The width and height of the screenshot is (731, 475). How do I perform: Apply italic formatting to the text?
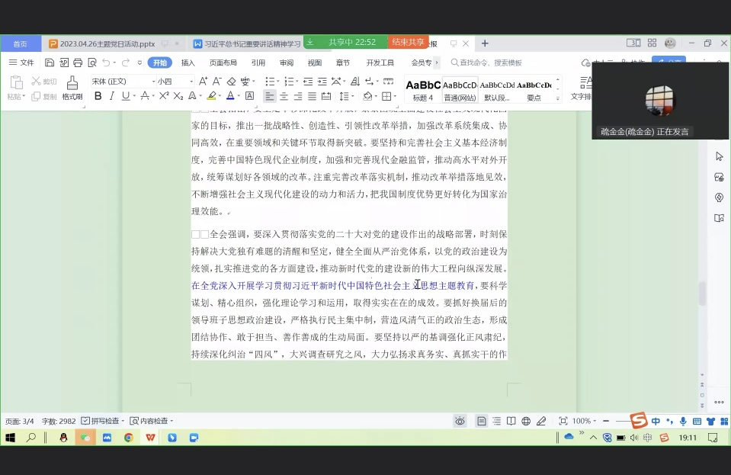click(111, 96)
